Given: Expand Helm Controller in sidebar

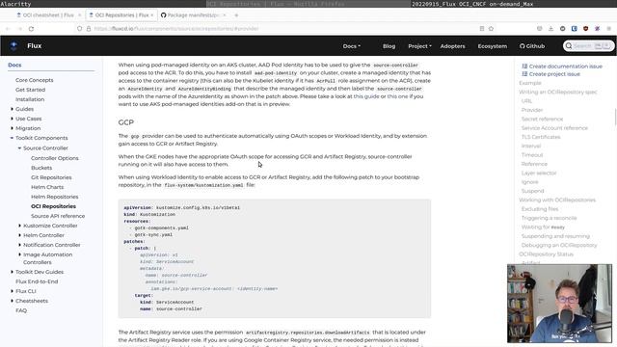Looking at the screenshot, I should 19,235.
